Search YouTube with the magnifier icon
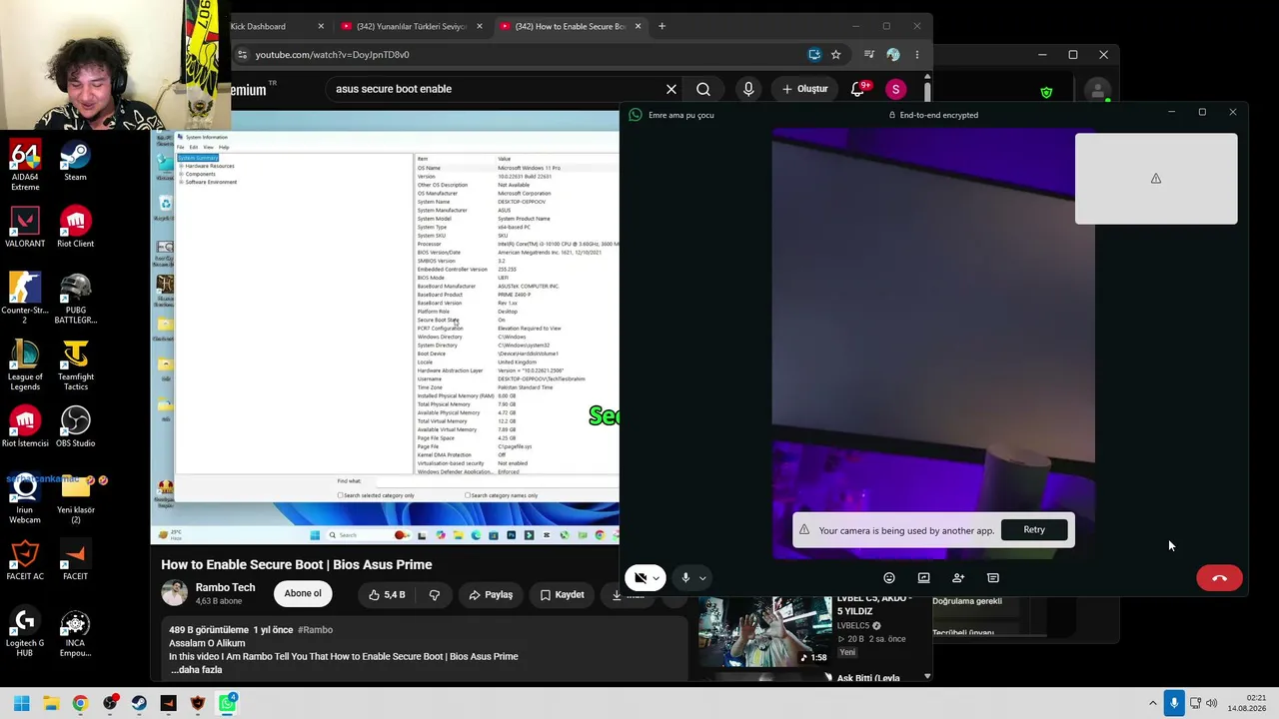 pyautogui.click(x=703, y=89)
